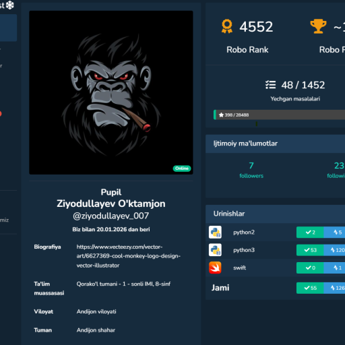Click the 48 / 1452 solved count

click(x=303, y=85)
